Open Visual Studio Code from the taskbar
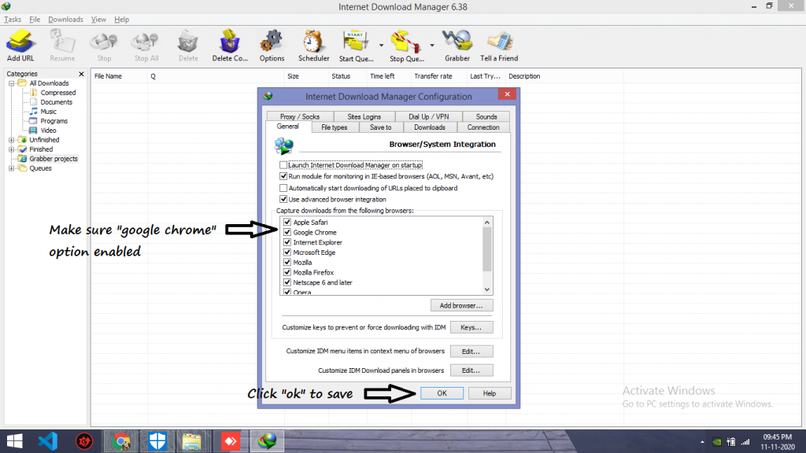 click(x=48, y=441)
